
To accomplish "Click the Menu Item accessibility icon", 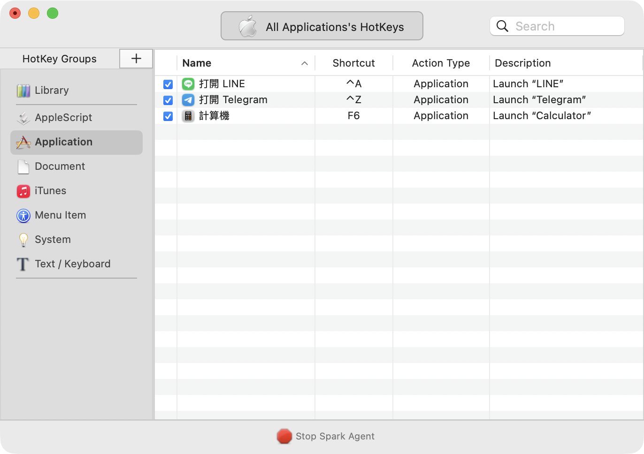I will point(23,215).
